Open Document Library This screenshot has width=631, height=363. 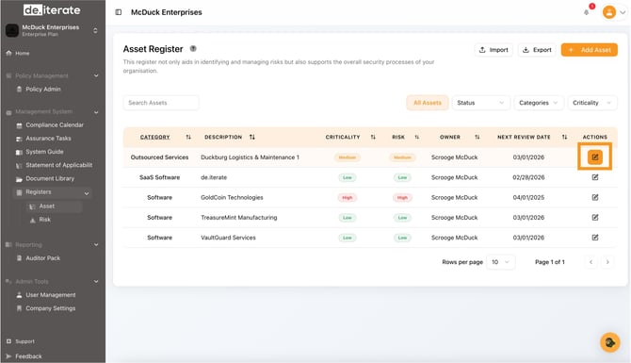coord(45,178)
